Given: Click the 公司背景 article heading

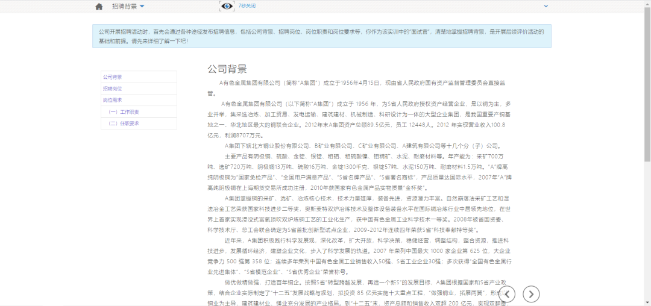Looking at the screenshot, I should (x=227, y=69).
